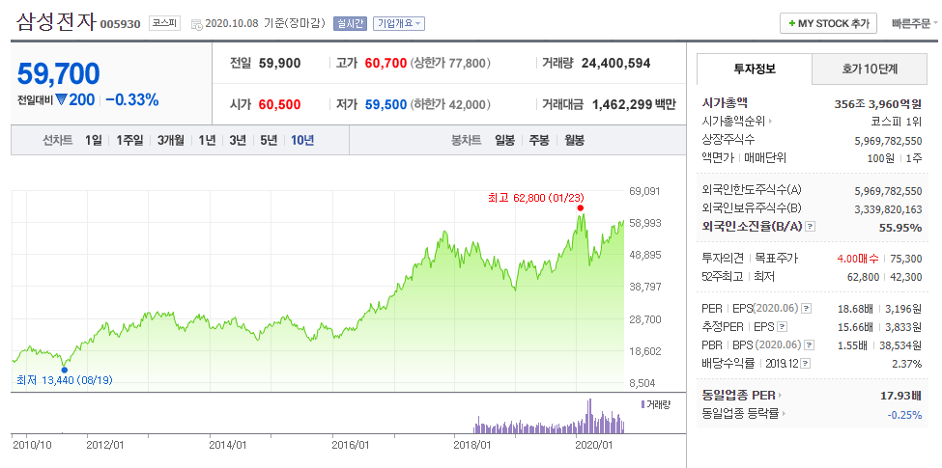This screenshot has height=468, width=942.
Task: Select the 1일 line chart period
Action: pyautogui.click(x=94, y=141)
